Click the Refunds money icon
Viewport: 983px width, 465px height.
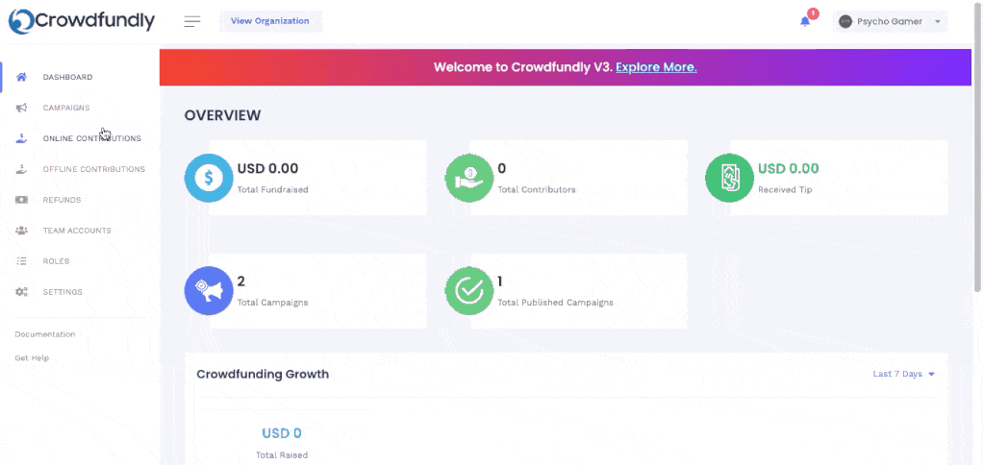pyautogui.click(x=21, y=200)
